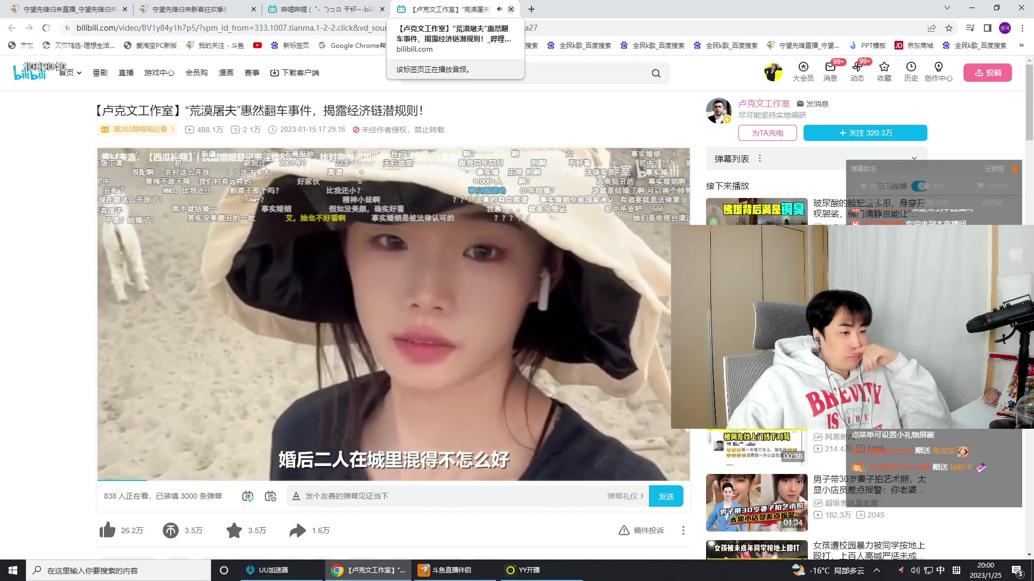Expand the 弹幕列表 chevron
Image resolution: width=1034 pixels, height=581 pixels.
tap(914, 159)
